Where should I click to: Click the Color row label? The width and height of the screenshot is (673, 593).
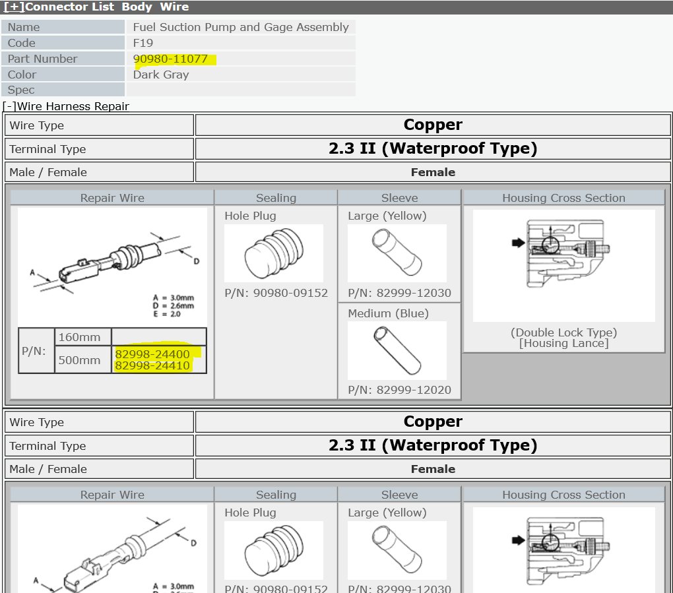pos(63,75)
